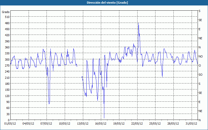208x130 pixels.
Task: Select the 150 degree axis label
Action: (7, 90)
